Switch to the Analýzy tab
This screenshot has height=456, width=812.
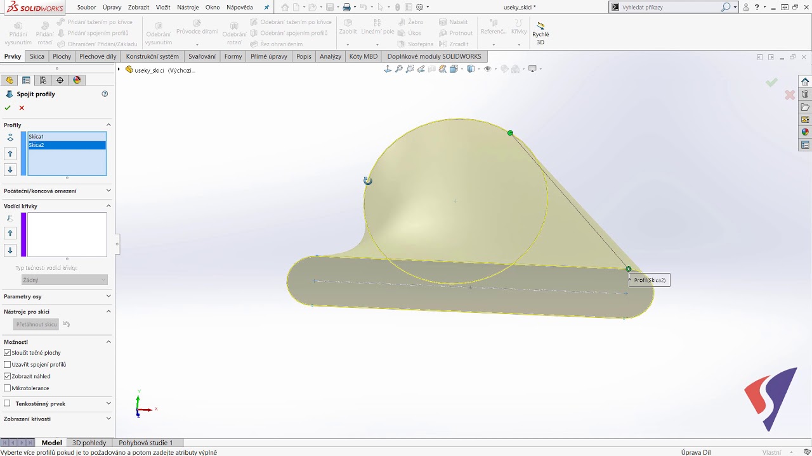pos(331,56)
